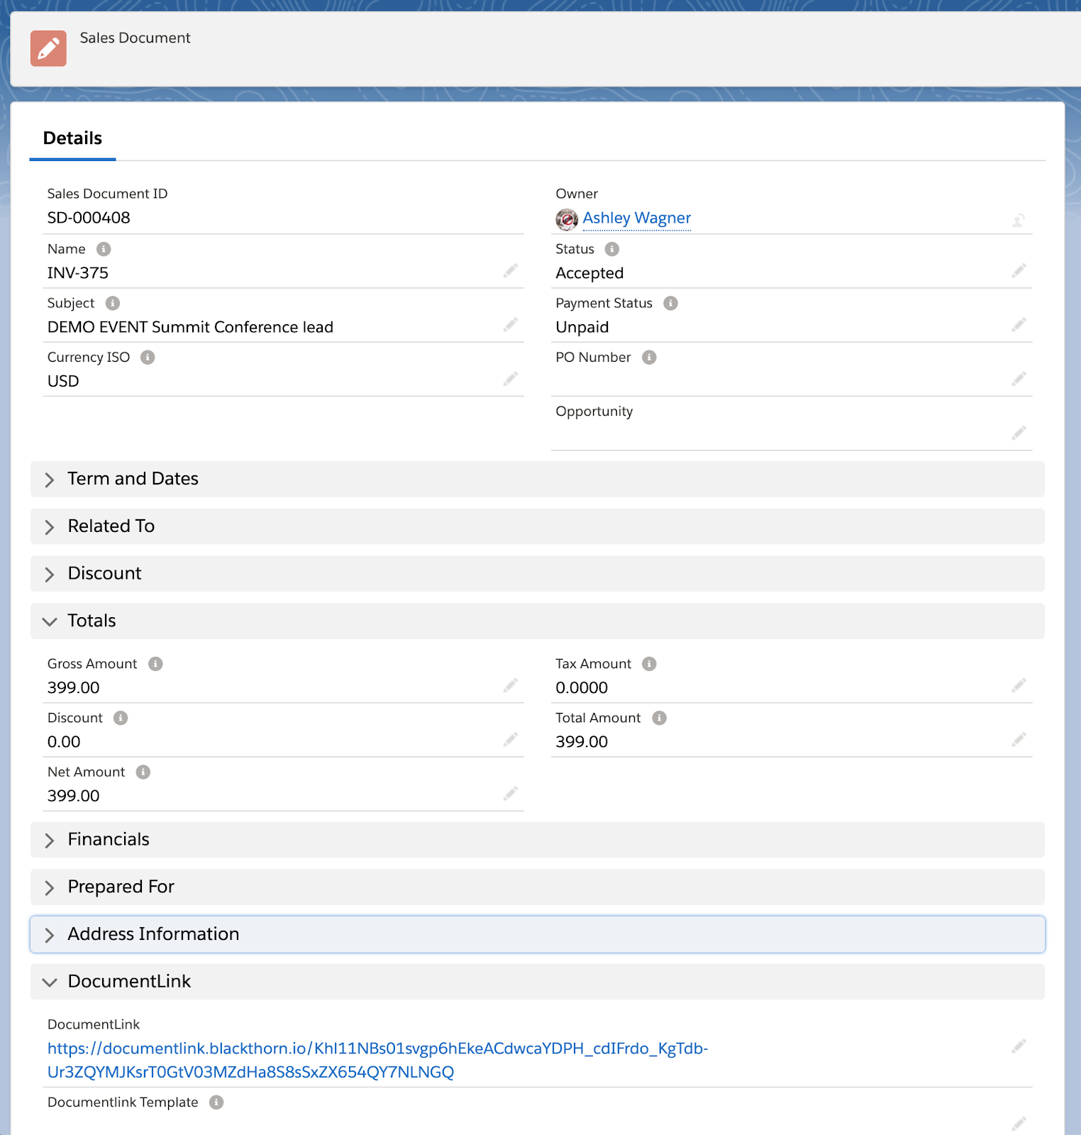Viewport: 1081px width, 1135px height.
Task: Edit PO Number via its pencil icon
Action: click(1019, 379)
